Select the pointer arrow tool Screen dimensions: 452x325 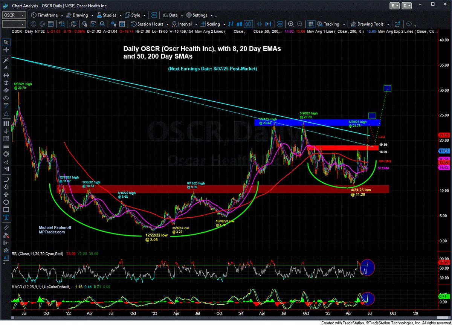point(6,42)
